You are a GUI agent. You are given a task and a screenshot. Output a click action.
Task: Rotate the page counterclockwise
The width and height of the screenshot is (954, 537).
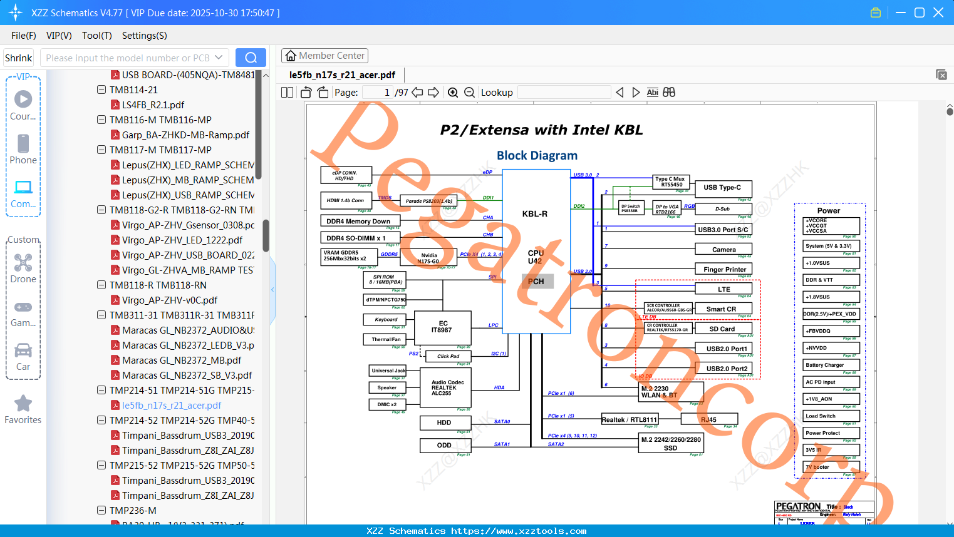click(306, 93)
